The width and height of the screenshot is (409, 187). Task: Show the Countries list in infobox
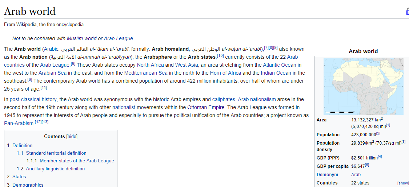point(403,183)
